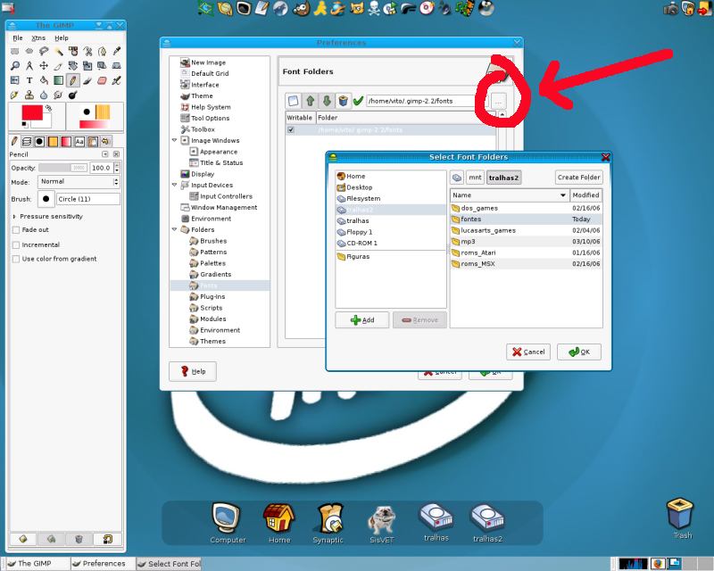The image size is (714, 571).
Task: Click the Name column sort arrow
Action: (x=563, y=195)
